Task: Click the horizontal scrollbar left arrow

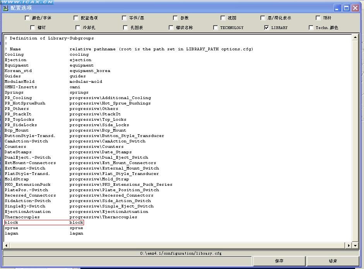Action: pyautogui.click(x=6, y=245)
